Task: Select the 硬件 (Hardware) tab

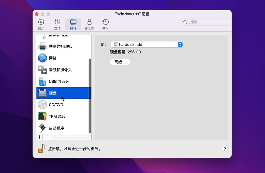Action: (x=73, y=24)
